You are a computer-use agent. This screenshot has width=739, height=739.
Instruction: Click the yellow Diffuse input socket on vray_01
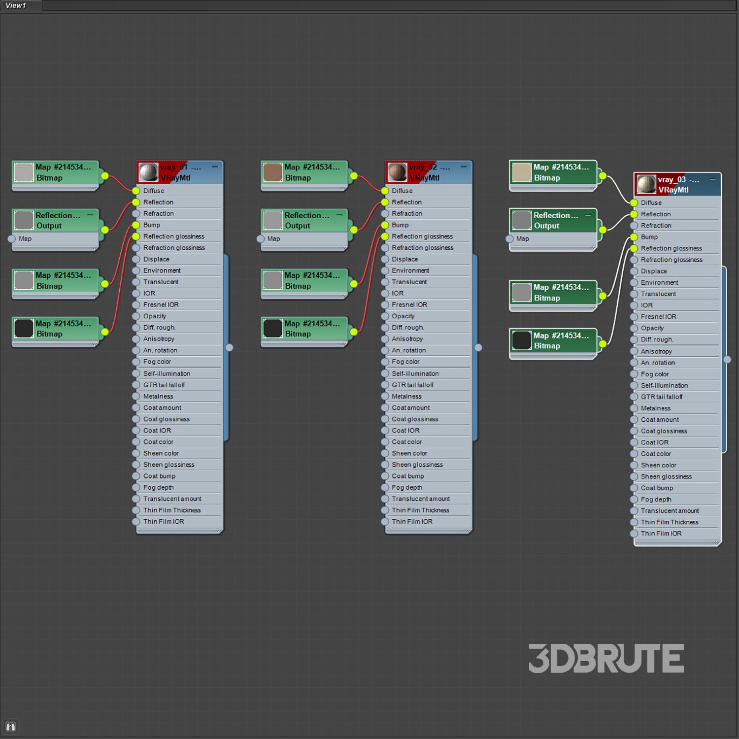tap(136, 191)
